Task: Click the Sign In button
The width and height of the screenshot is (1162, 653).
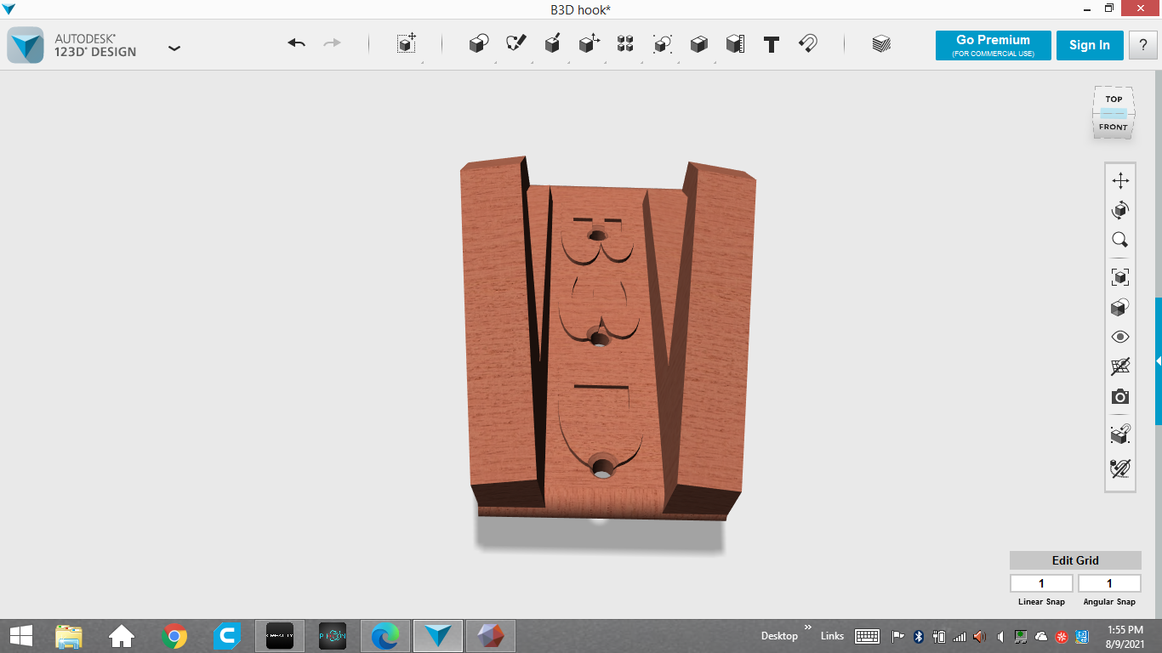Action: (x=1089, y=45)
